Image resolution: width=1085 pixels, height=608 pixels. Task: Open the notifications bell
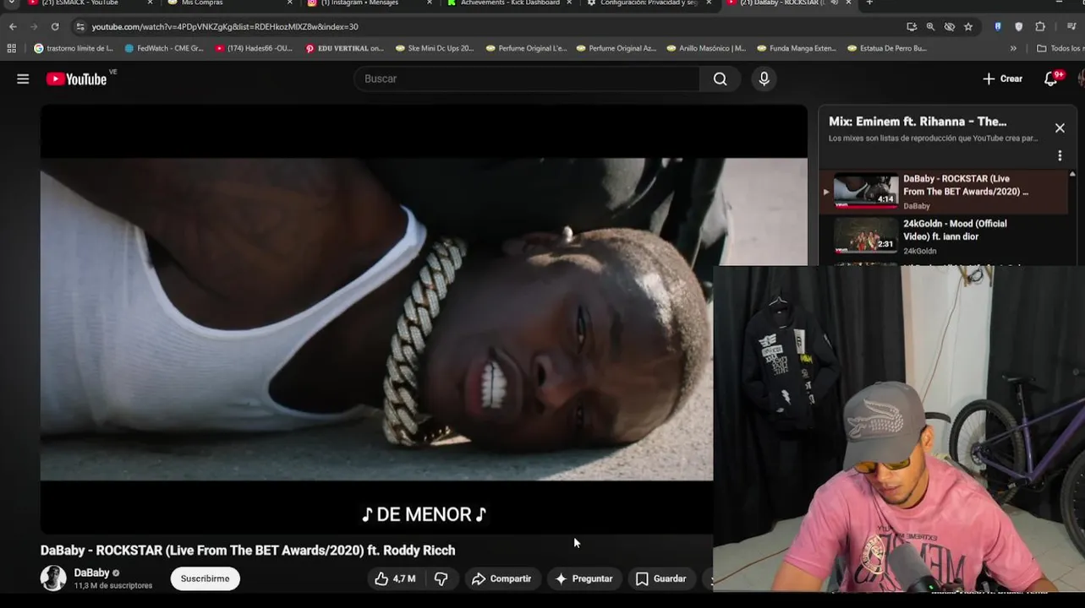1050,79
